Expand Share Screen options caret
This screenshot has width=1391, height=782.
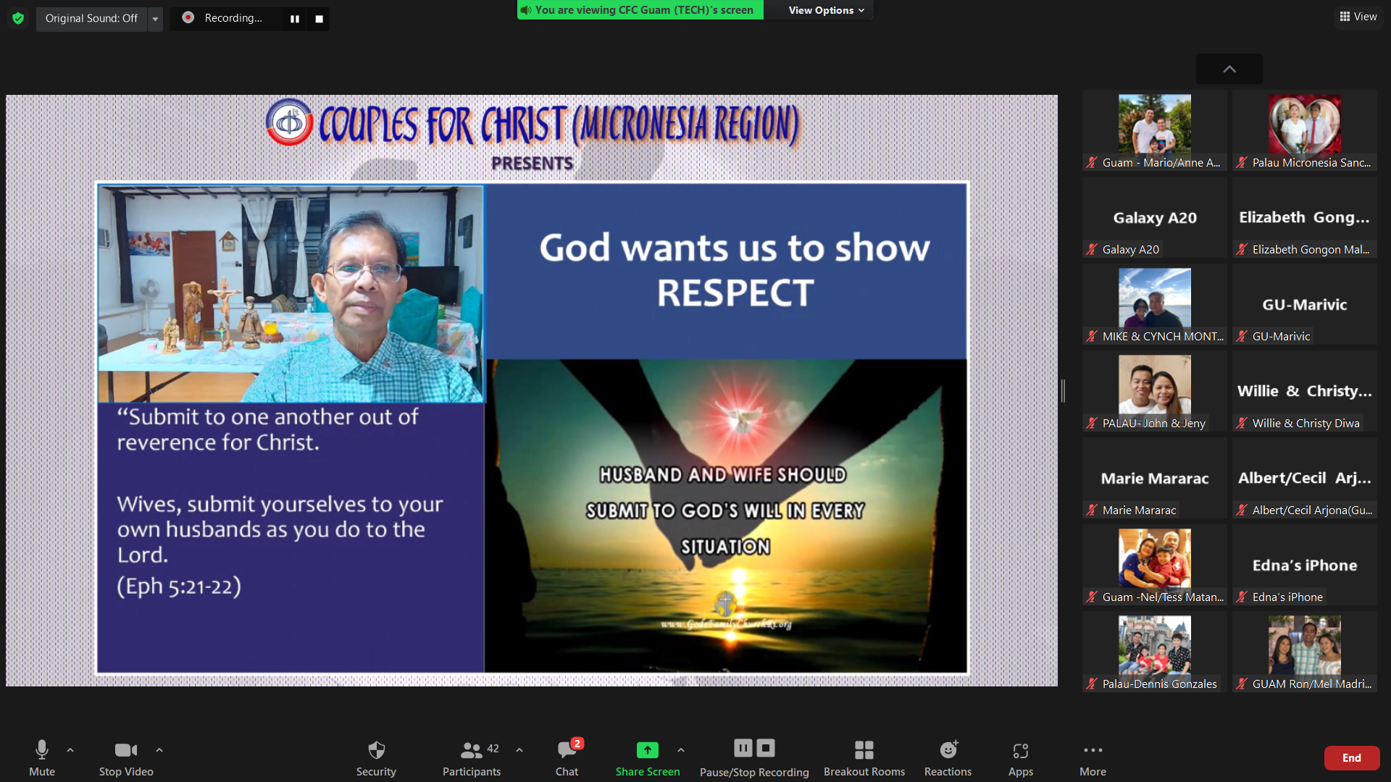[681, 750]
